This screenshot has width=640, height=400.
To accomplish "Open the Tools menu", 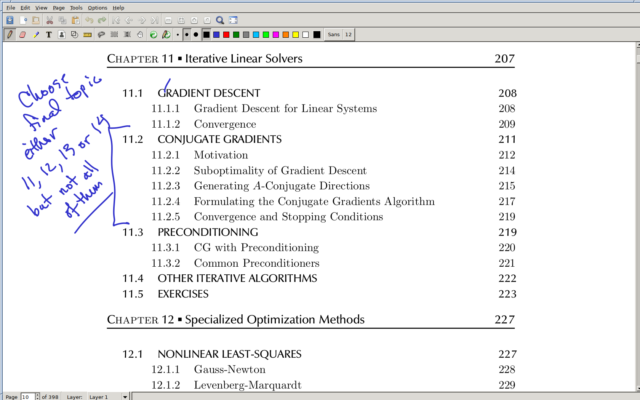I will click(76, 8).
